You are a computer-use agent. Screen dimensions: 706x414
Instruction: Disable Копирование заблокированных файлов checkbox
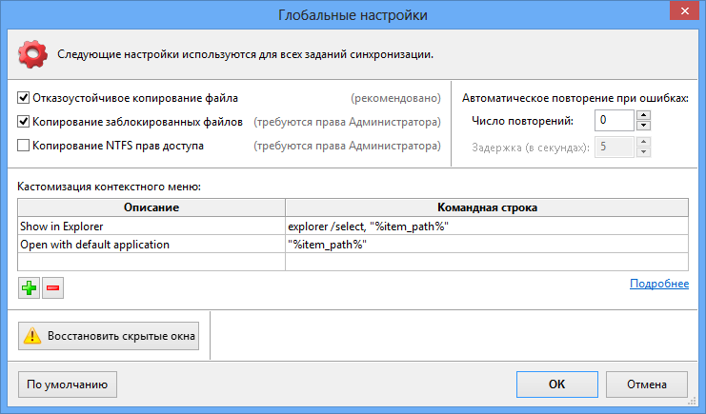24,122
